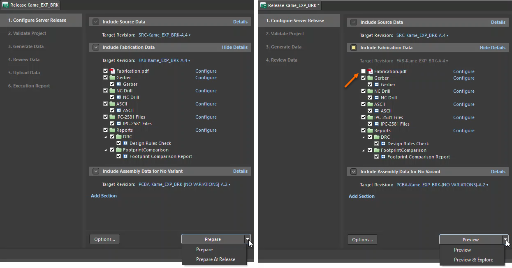
Task: Click the PDF icon of Fabrication.pdf in right window
Action: (x=370, y=71)
